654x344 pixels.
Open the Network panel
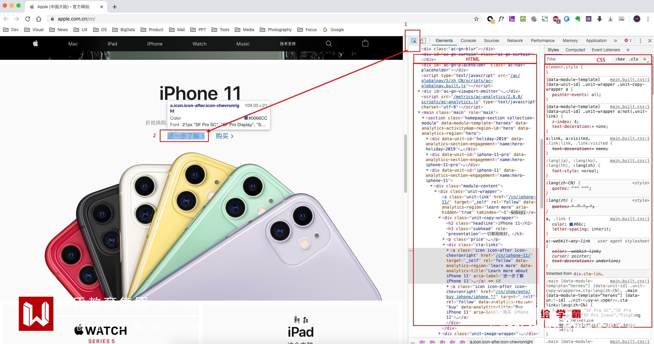(x=515, y=41)
